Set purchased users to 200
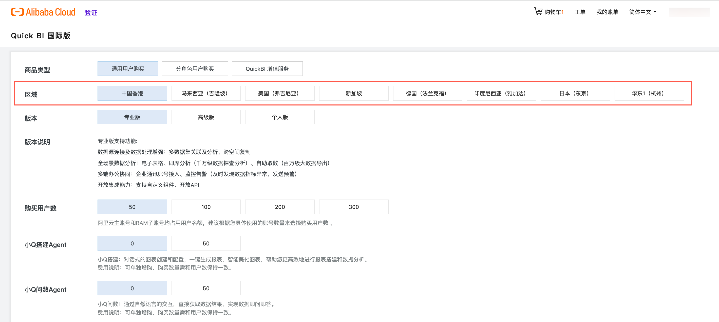This screenshot has height=322, width=719. (x=280, y=207)
